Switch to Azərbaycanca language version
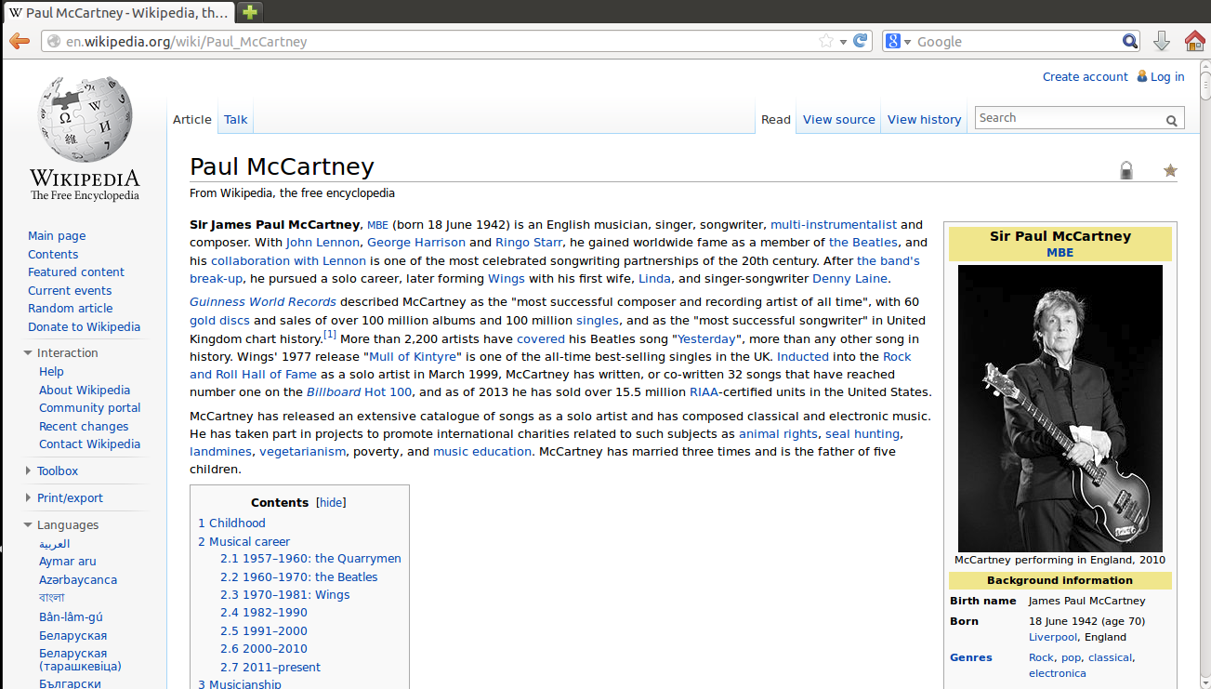 point(78,580)
